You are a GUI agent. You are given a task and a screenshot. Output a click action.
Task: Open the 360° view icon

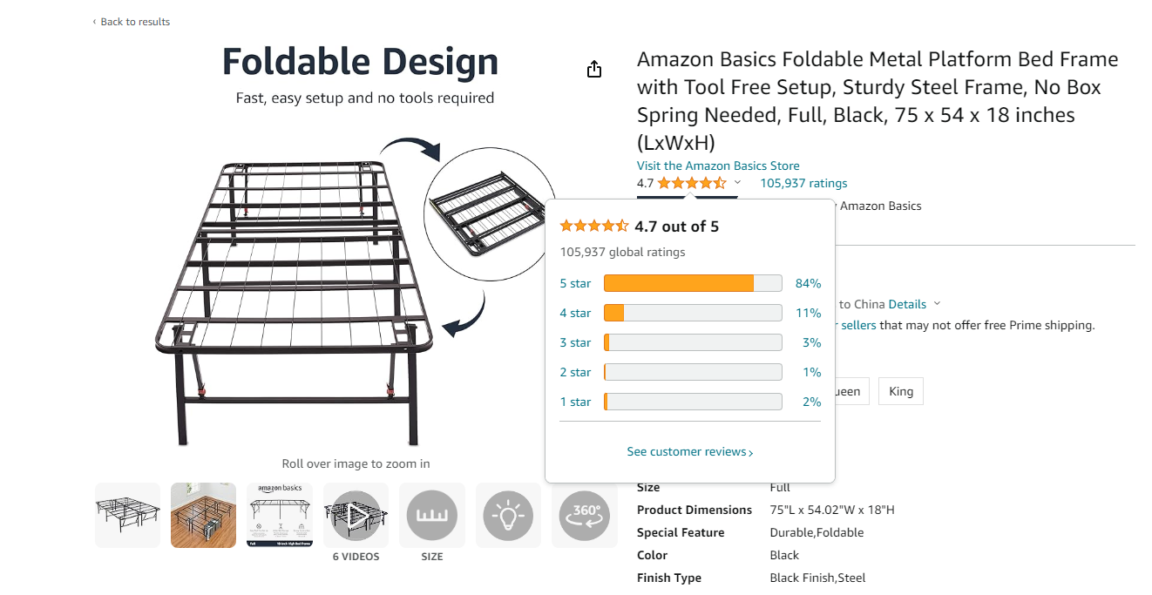point(585,516)
